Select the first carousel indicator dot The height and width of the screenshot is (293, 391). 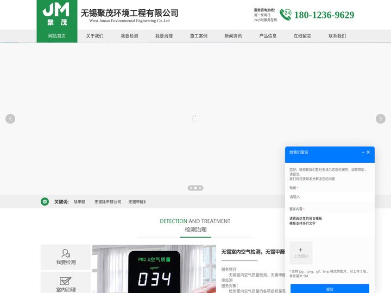[191, 188]
